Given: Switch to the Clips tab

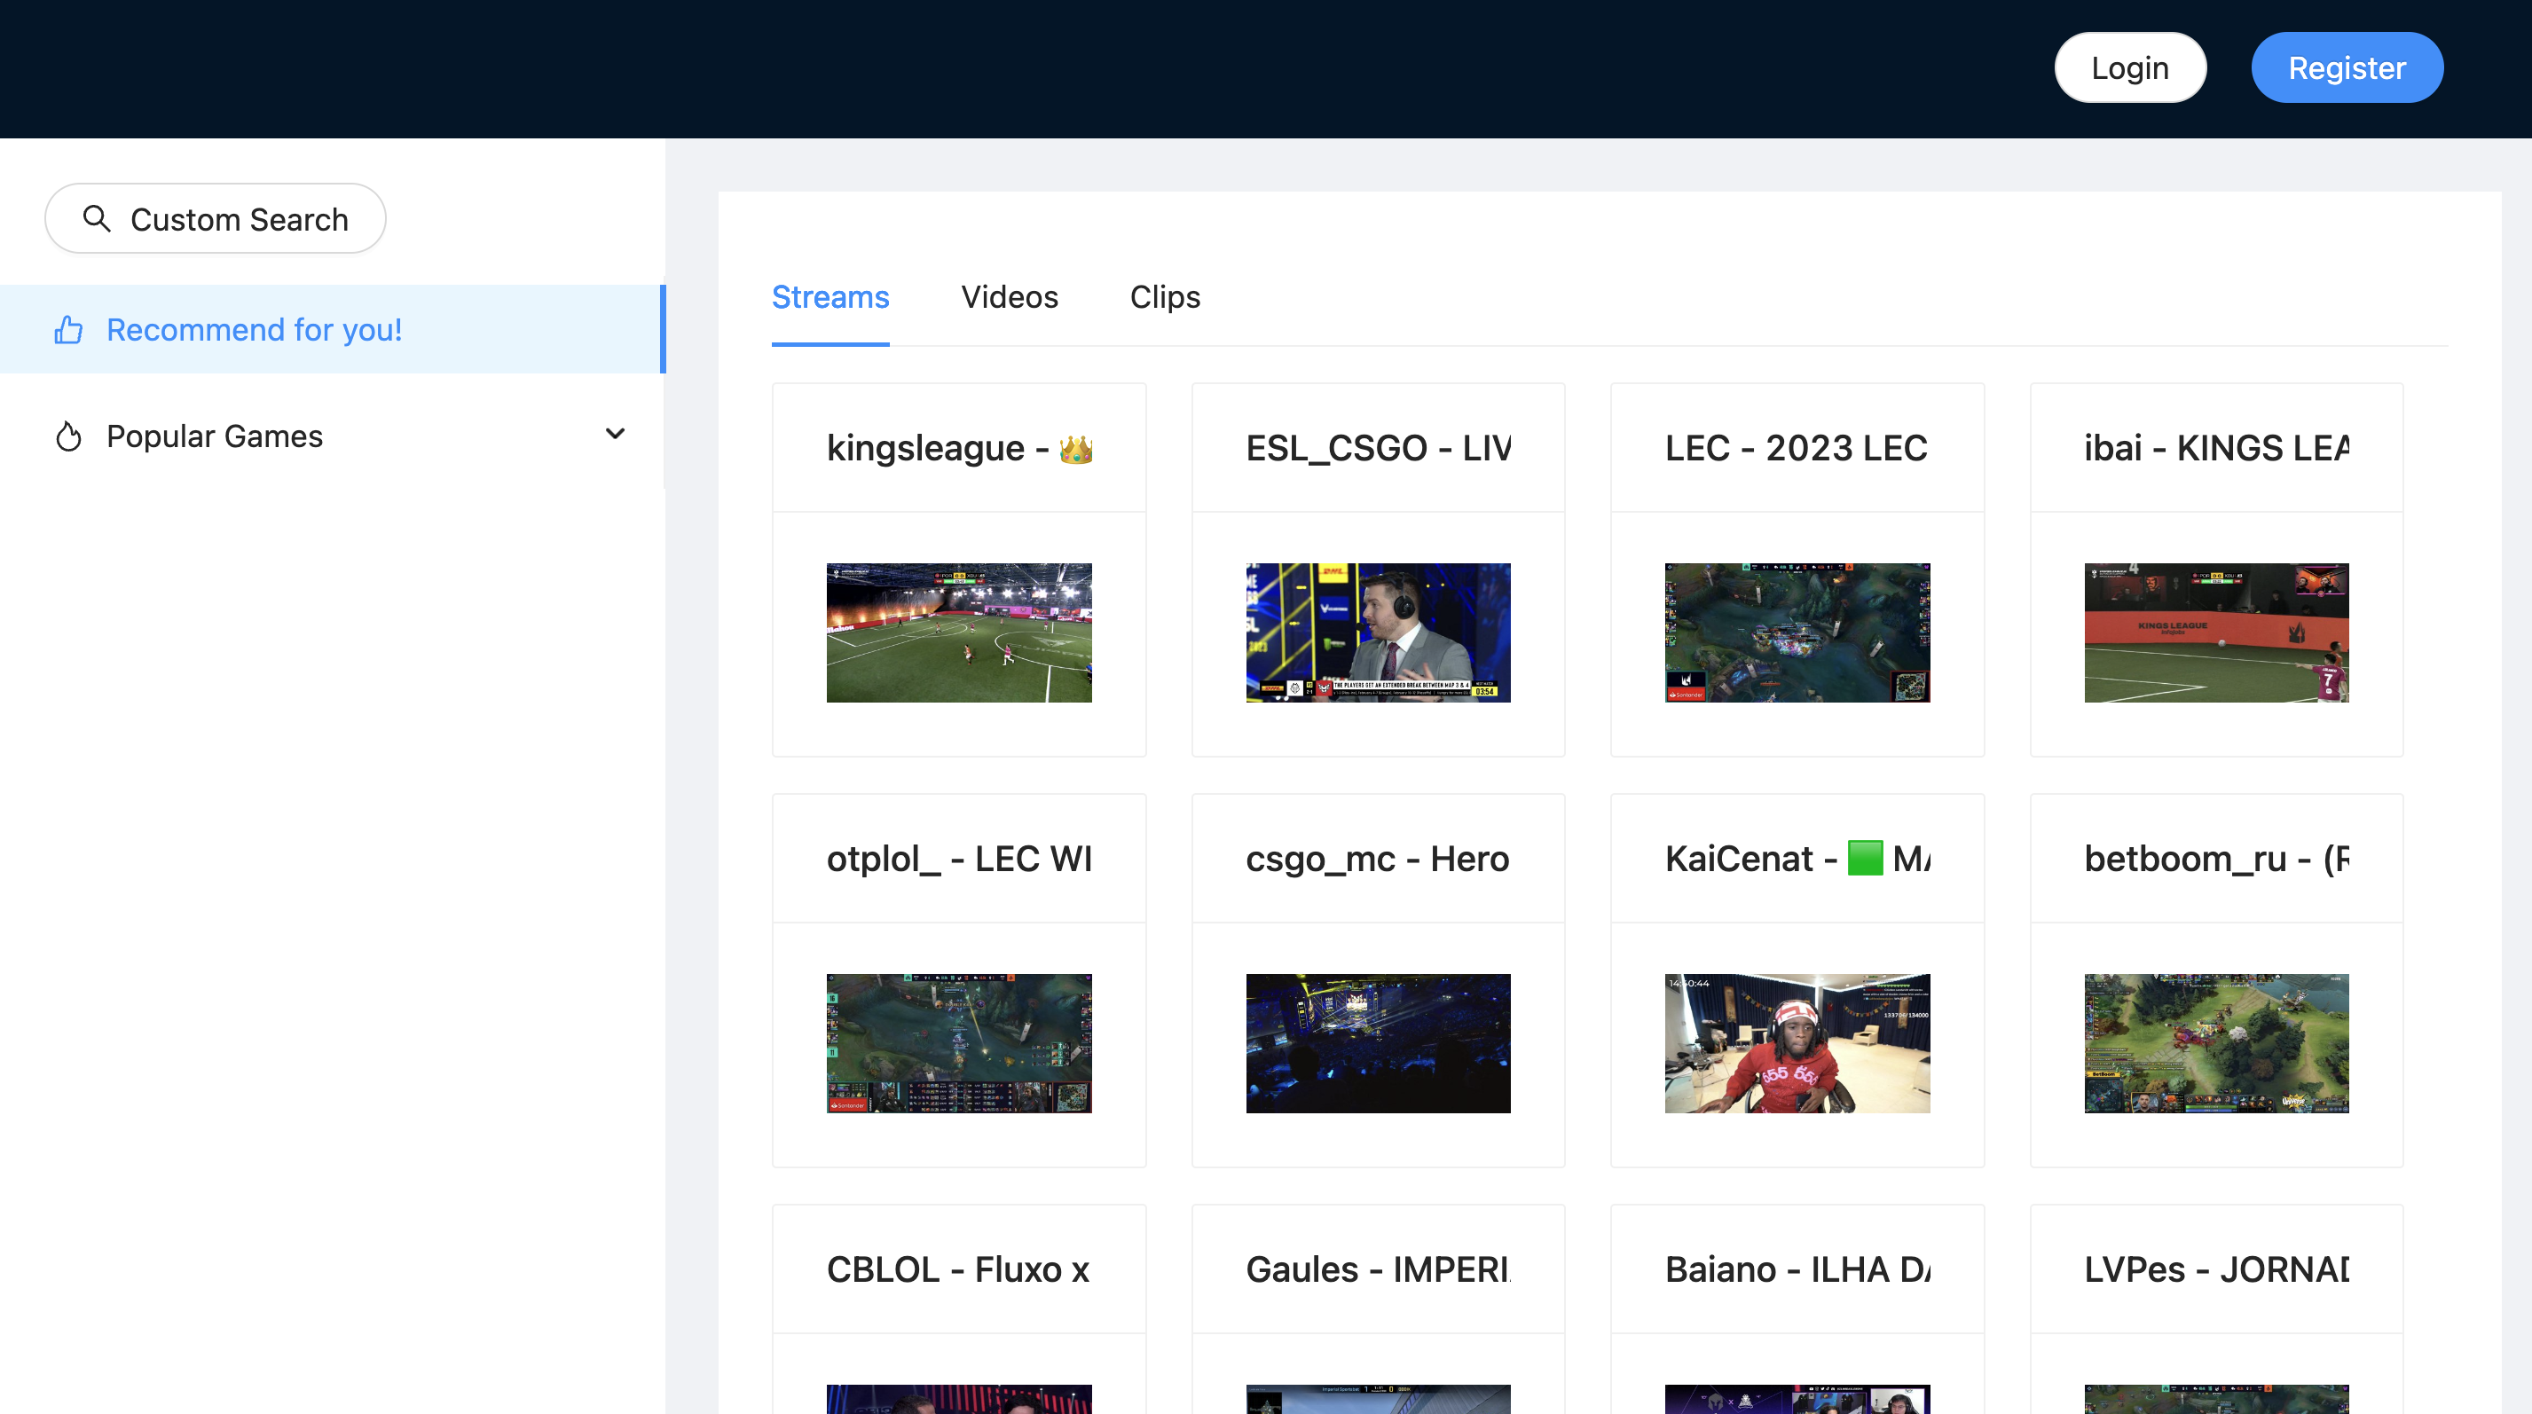Looking at the screenshot, I should point(1165,297).
